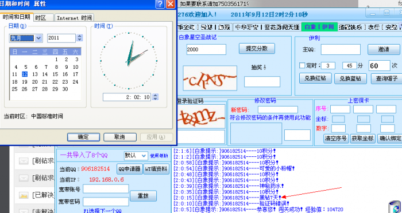The width and height of the screenshot is (402, 213).
Task: Select the 白象 | 伊利 tab
Action: pos(319,27)
